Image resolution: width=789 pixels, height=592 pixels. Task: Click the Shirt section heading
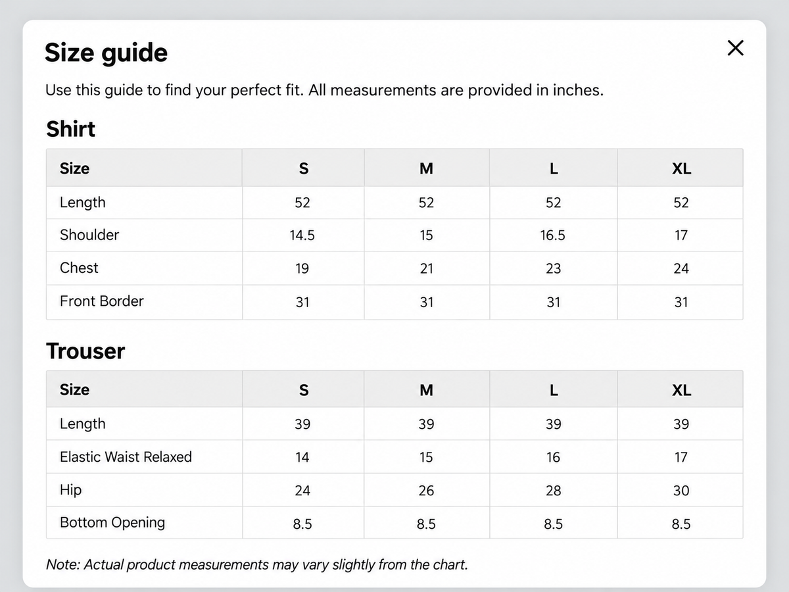click(70, 129)
